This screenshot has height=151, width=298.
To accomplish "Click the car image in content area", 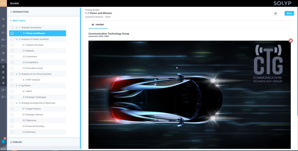I will 189,95.
